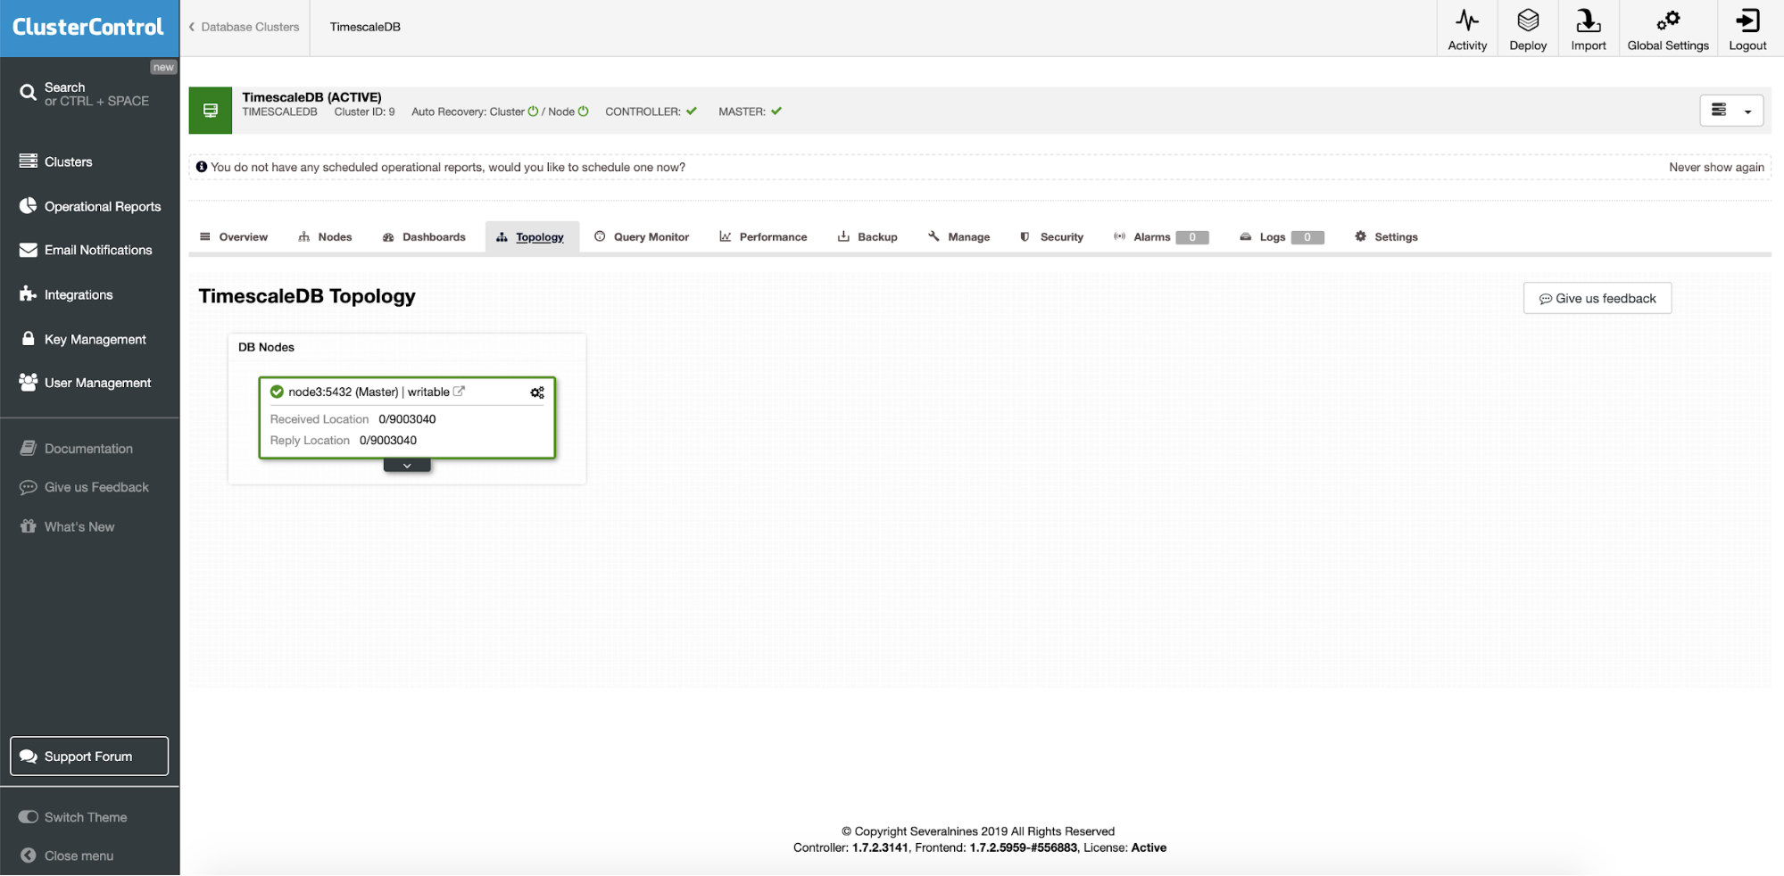Expand node3 card details chevron
The width and height of the screenshot is (1784, 876).
406,464
